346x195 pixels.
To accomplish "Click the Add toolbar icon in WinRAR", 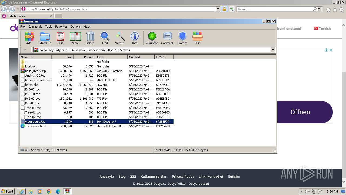I will pos(29,38).
